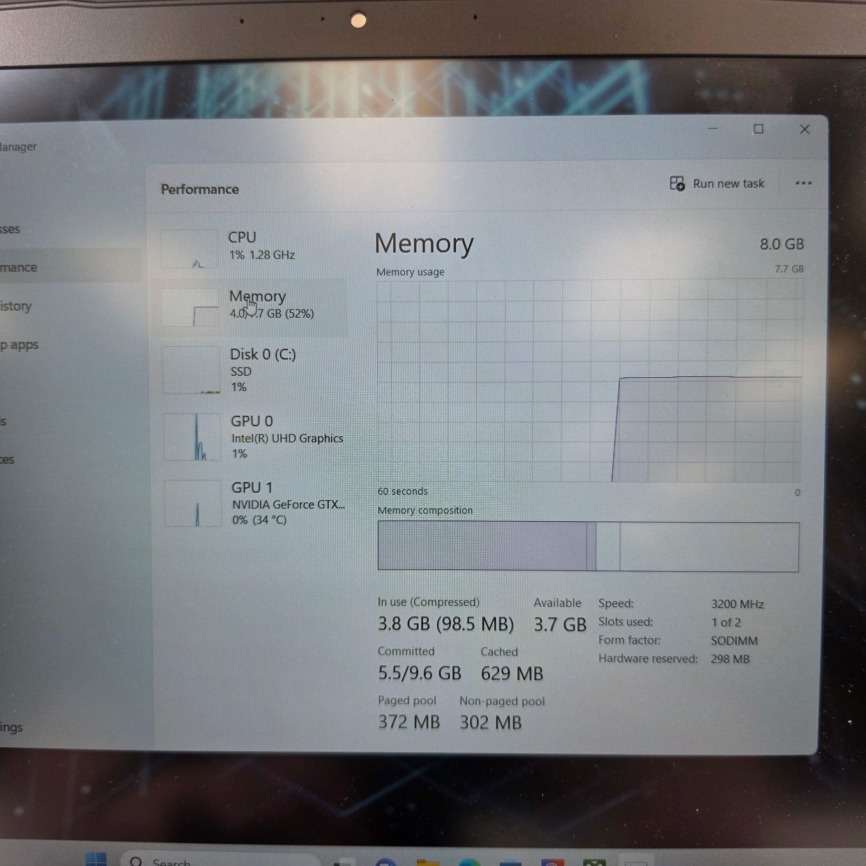This screenshot has height=866, width=866.
Task: Click in-use segment of Memory composition bar
Action: (x=482, y=546)
